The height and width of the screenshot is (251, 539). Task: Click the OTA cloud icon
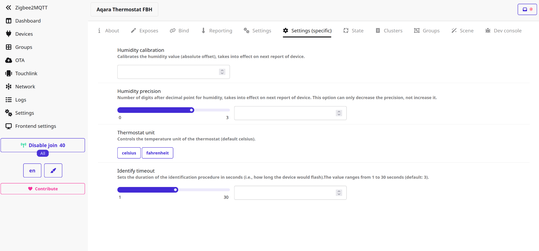tap(9, 60)
